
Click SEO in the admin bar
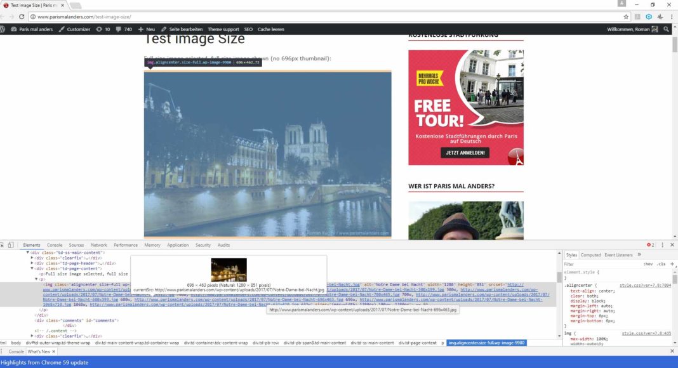pos(248,29)
